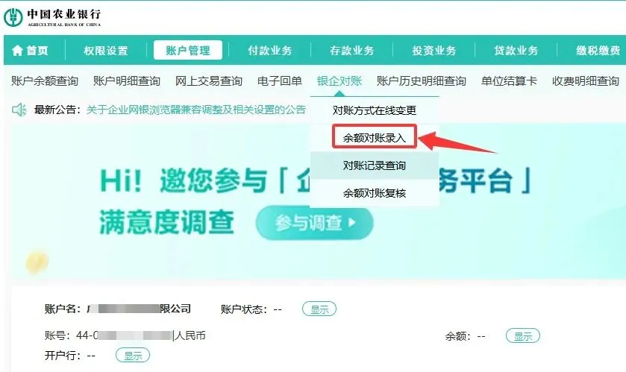Select 余额对账复核 menu entry
Image resolution: width=626 pixels, height=372 pixels.
[x=375, y=193]
